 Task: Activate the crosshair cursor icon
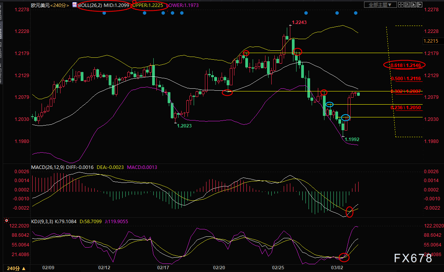pos(401,5)
